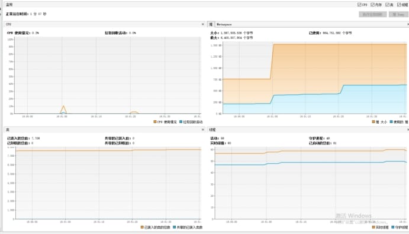Click the 已启动的总数 threads label

(323, 143)
